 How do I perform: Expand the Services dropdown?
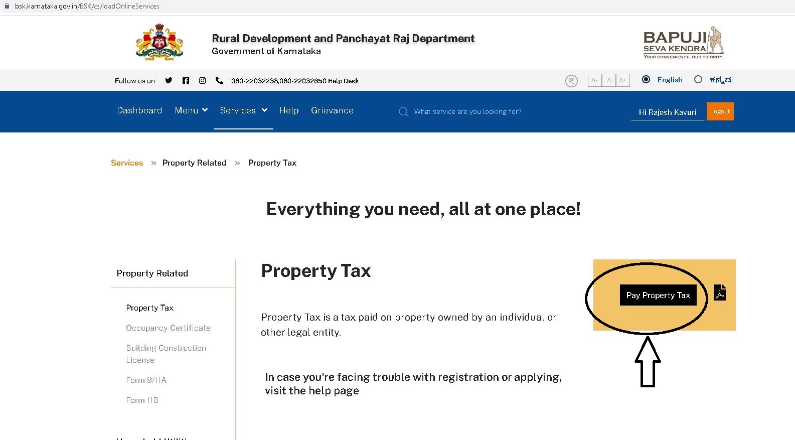point(244,110)
